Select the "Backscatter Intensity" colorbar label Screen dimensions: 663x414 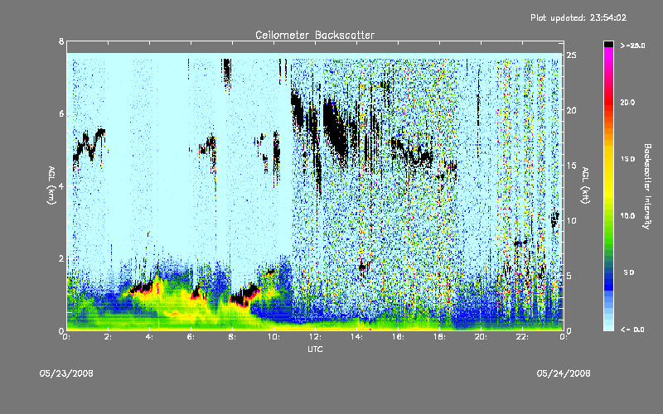coord(647,186)
